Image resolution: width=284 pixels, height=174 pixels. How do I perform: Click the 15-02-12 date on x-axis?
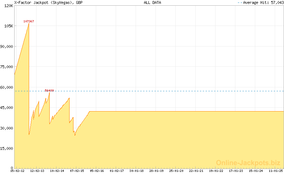[17, 171]
